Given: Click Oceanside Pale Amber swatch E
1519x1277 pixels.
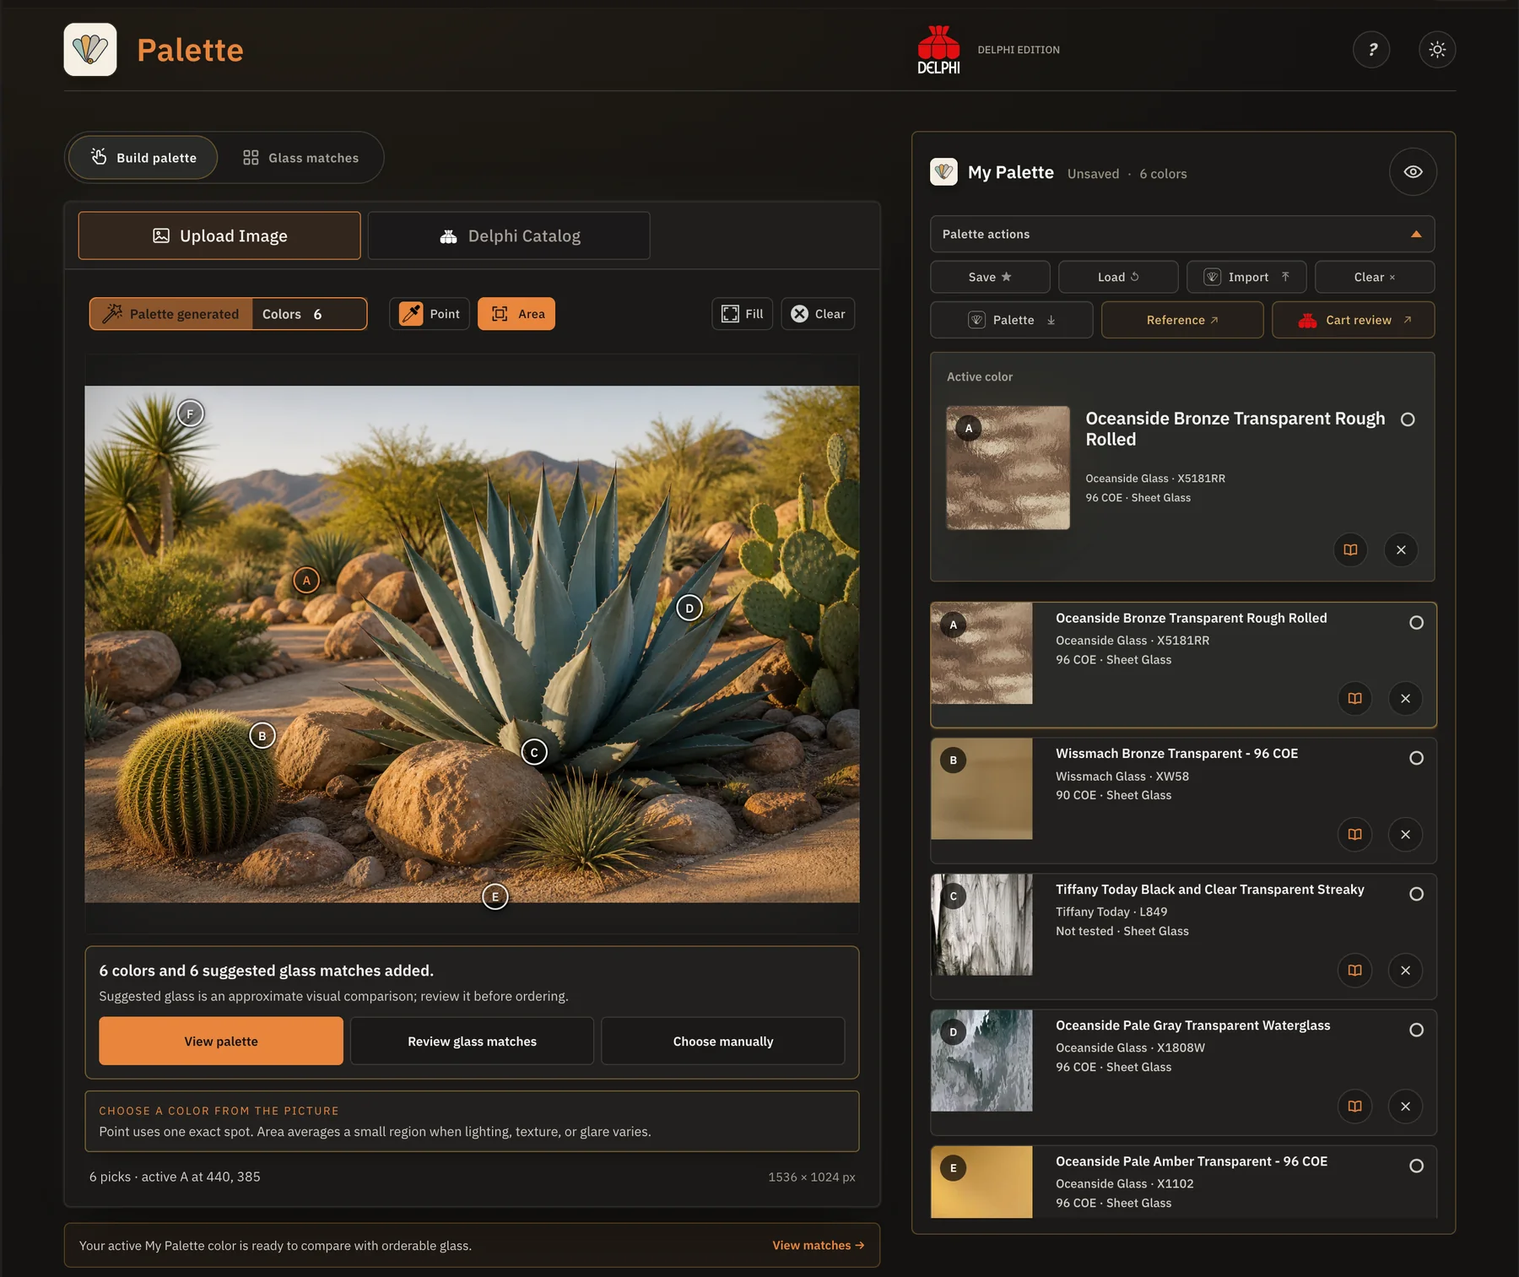Looking at the screenshot, I should coord(981,1182).
